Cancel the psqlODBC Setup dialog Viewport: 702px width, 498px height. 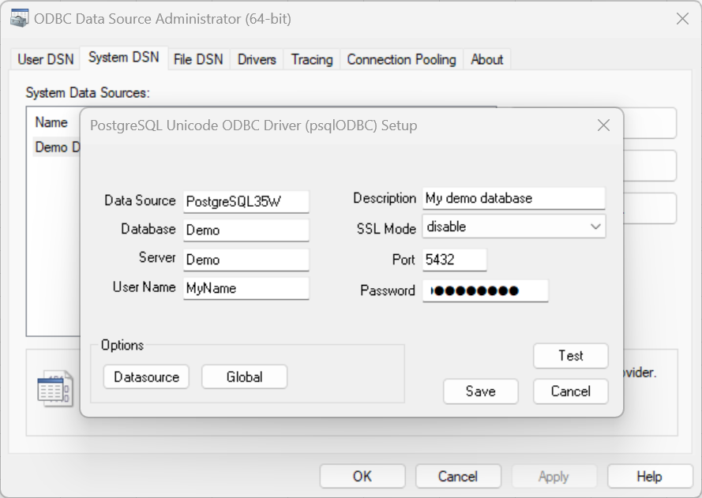click(x=570, y=391)
